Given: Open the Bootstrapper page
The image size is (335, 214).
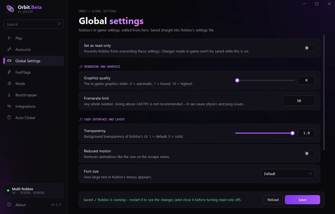Looking at the screenshot, I should tap(34, 95).
